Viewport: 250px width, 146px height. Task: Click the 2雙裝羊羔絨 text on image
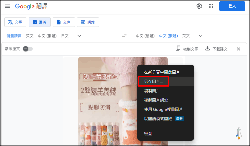[99, 90]
